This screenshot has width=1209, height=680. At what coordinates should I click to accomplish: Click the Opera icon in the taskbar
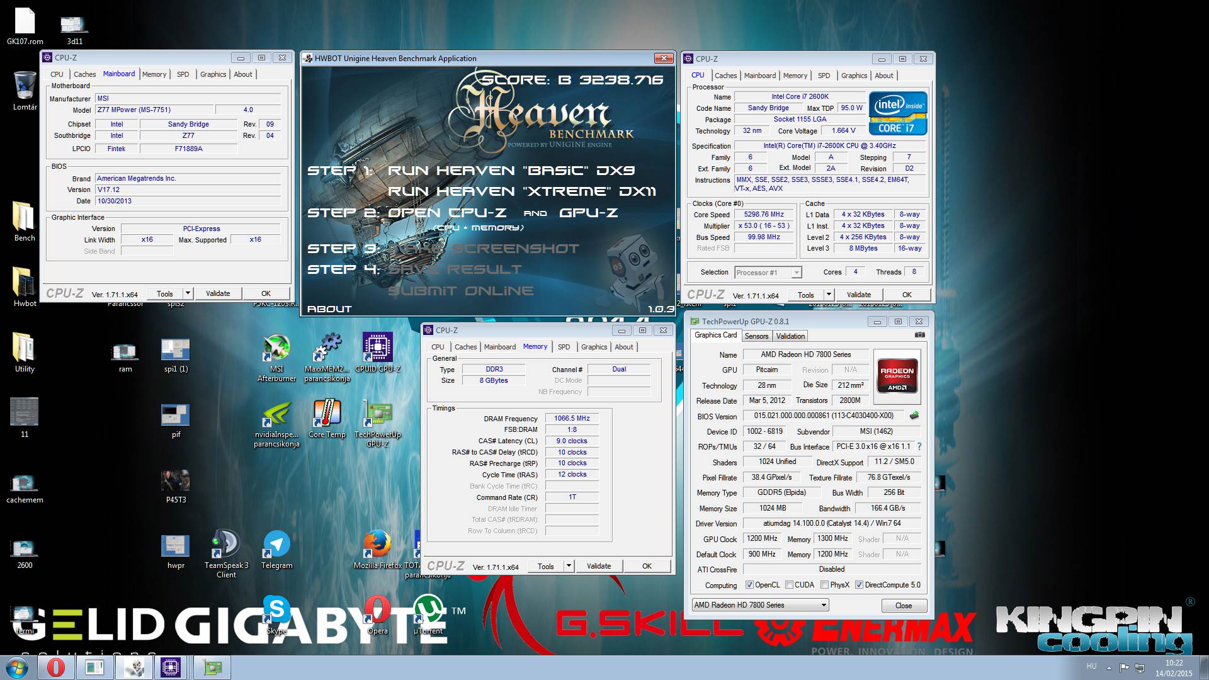pyautogui.click(x=55, y=667)
